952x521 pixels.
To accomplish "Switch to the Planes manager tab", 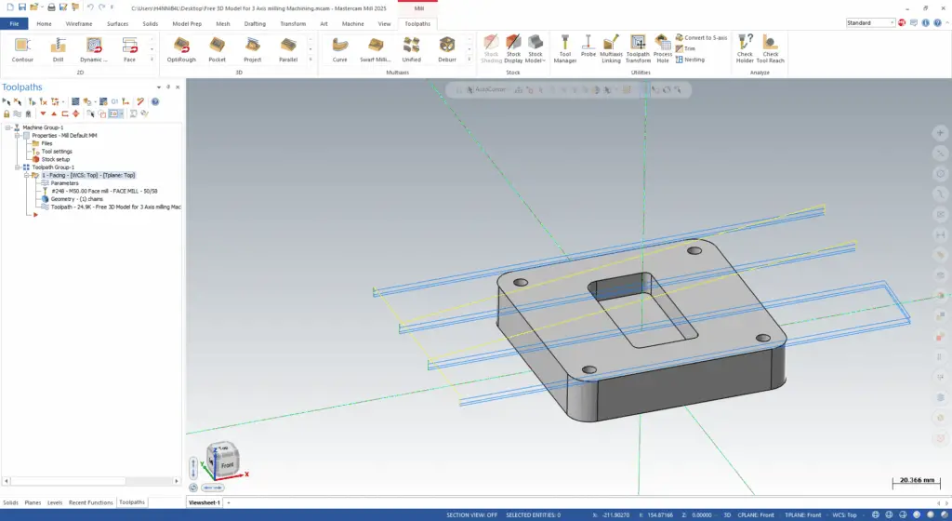I will coord(33,502).
